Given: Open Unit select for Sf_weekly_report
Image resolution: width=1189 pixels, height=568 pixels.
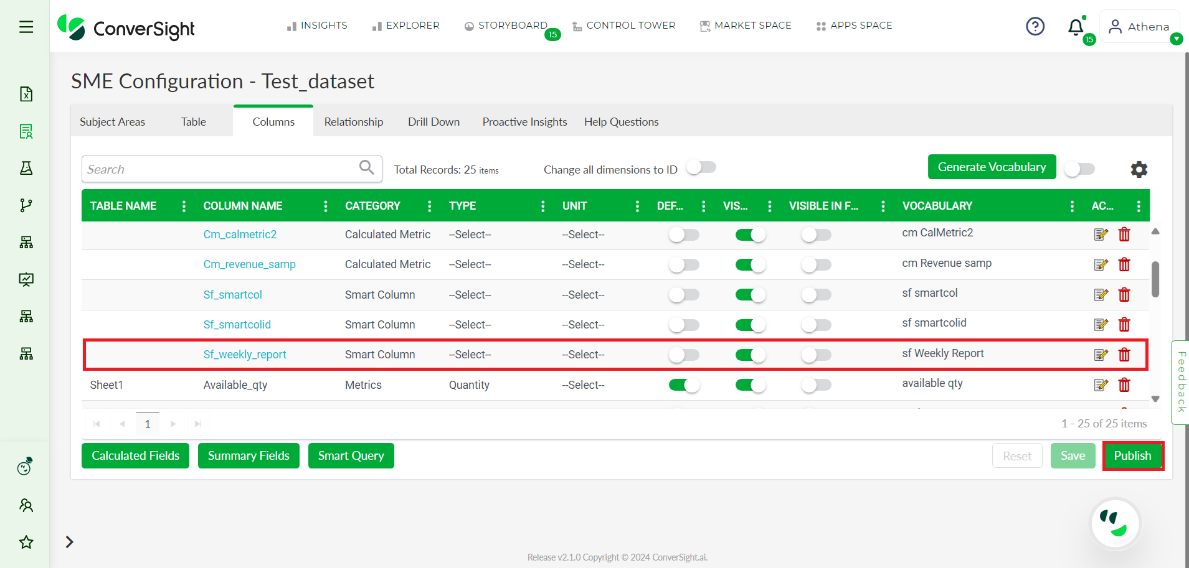Looking at the screenshot, I should [583, 355].
